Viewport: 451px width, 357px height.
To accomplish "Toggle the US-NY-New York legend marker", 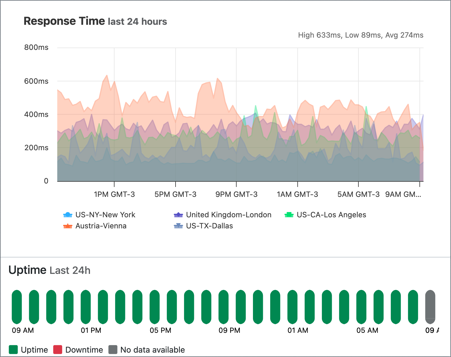I will click(x=68, y=215).
